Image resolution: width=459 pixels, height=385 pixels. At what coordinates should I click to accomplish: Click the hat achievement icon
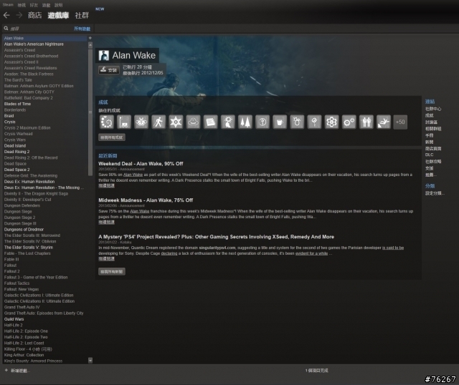point(193,122)
